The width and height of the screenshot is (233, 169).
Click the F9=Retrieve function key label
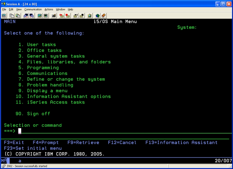(x=83, y=143)
